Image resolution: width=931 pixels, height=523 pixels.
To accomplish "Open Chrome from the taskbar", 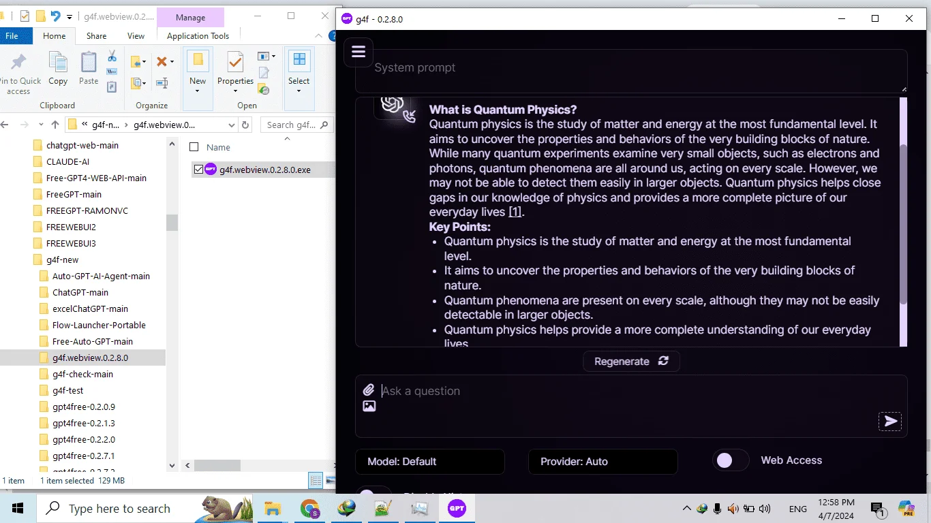I will [310, 508].
